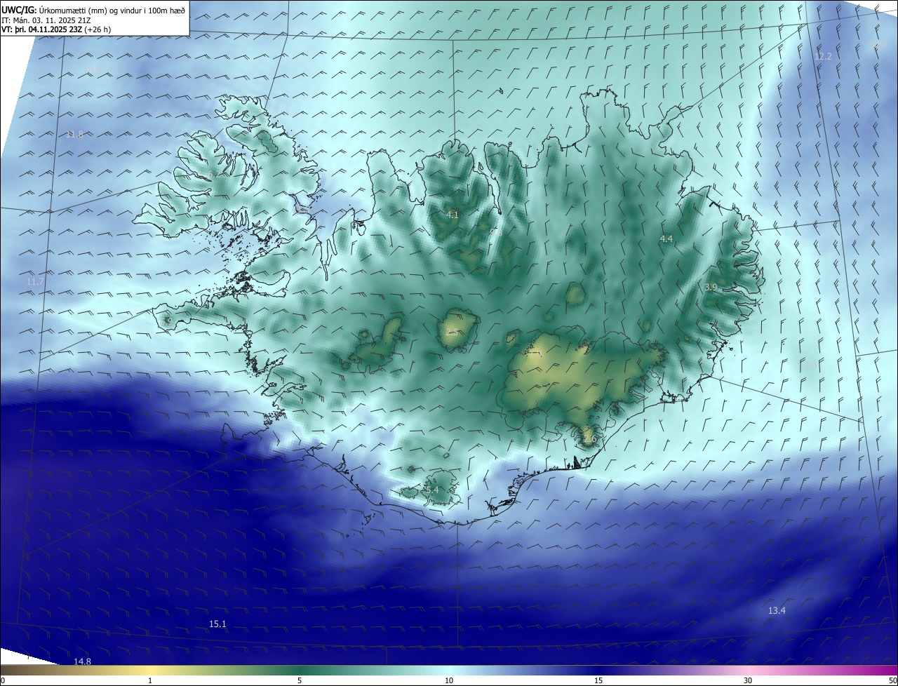This screenshot has height=686, width=898.
Task: Click the 5.4 value label on the map
Action: (x=431, y=490)
